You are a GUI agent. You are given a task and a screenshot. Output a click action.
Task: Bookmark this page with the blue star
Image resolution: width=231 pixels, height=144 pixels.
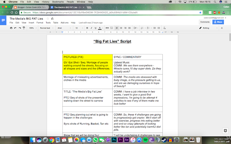click(x=200, y=13)
